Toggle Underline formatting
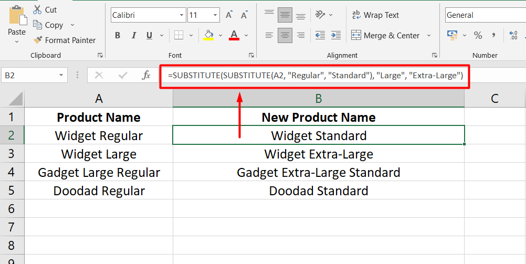The width and height of the screenshot is (526, 264). (149, 35)
